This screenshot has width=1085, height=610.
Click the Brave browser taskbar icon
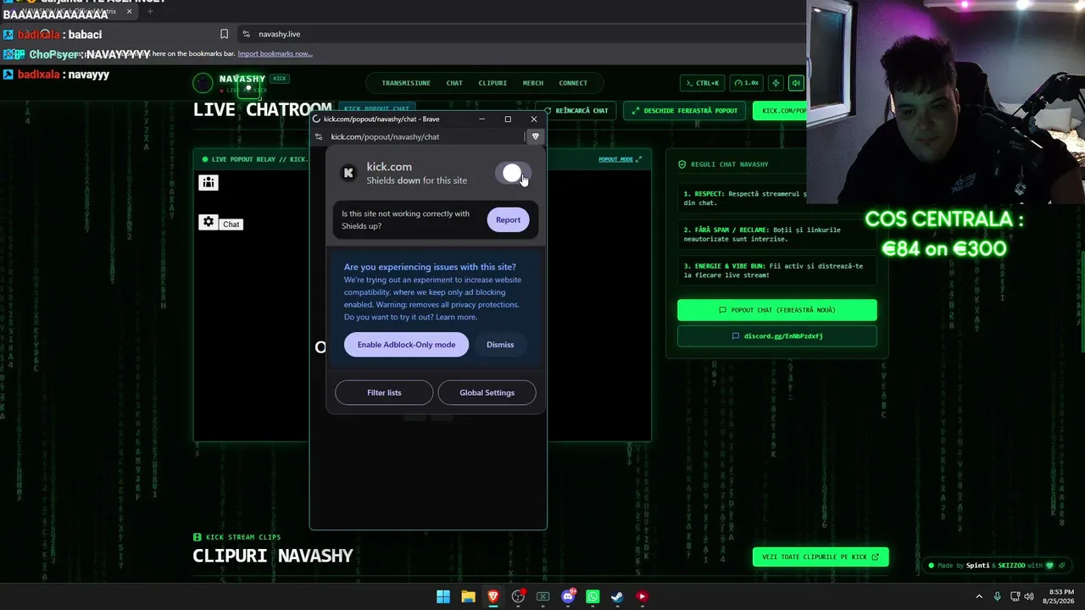[x=492, y=596]
